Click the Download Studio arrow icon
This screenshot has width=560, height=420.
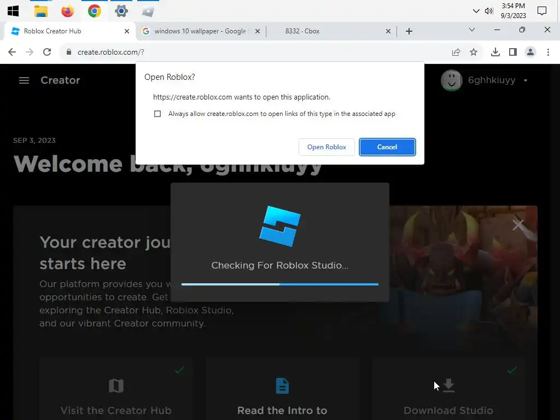click(x=448, y=386)
